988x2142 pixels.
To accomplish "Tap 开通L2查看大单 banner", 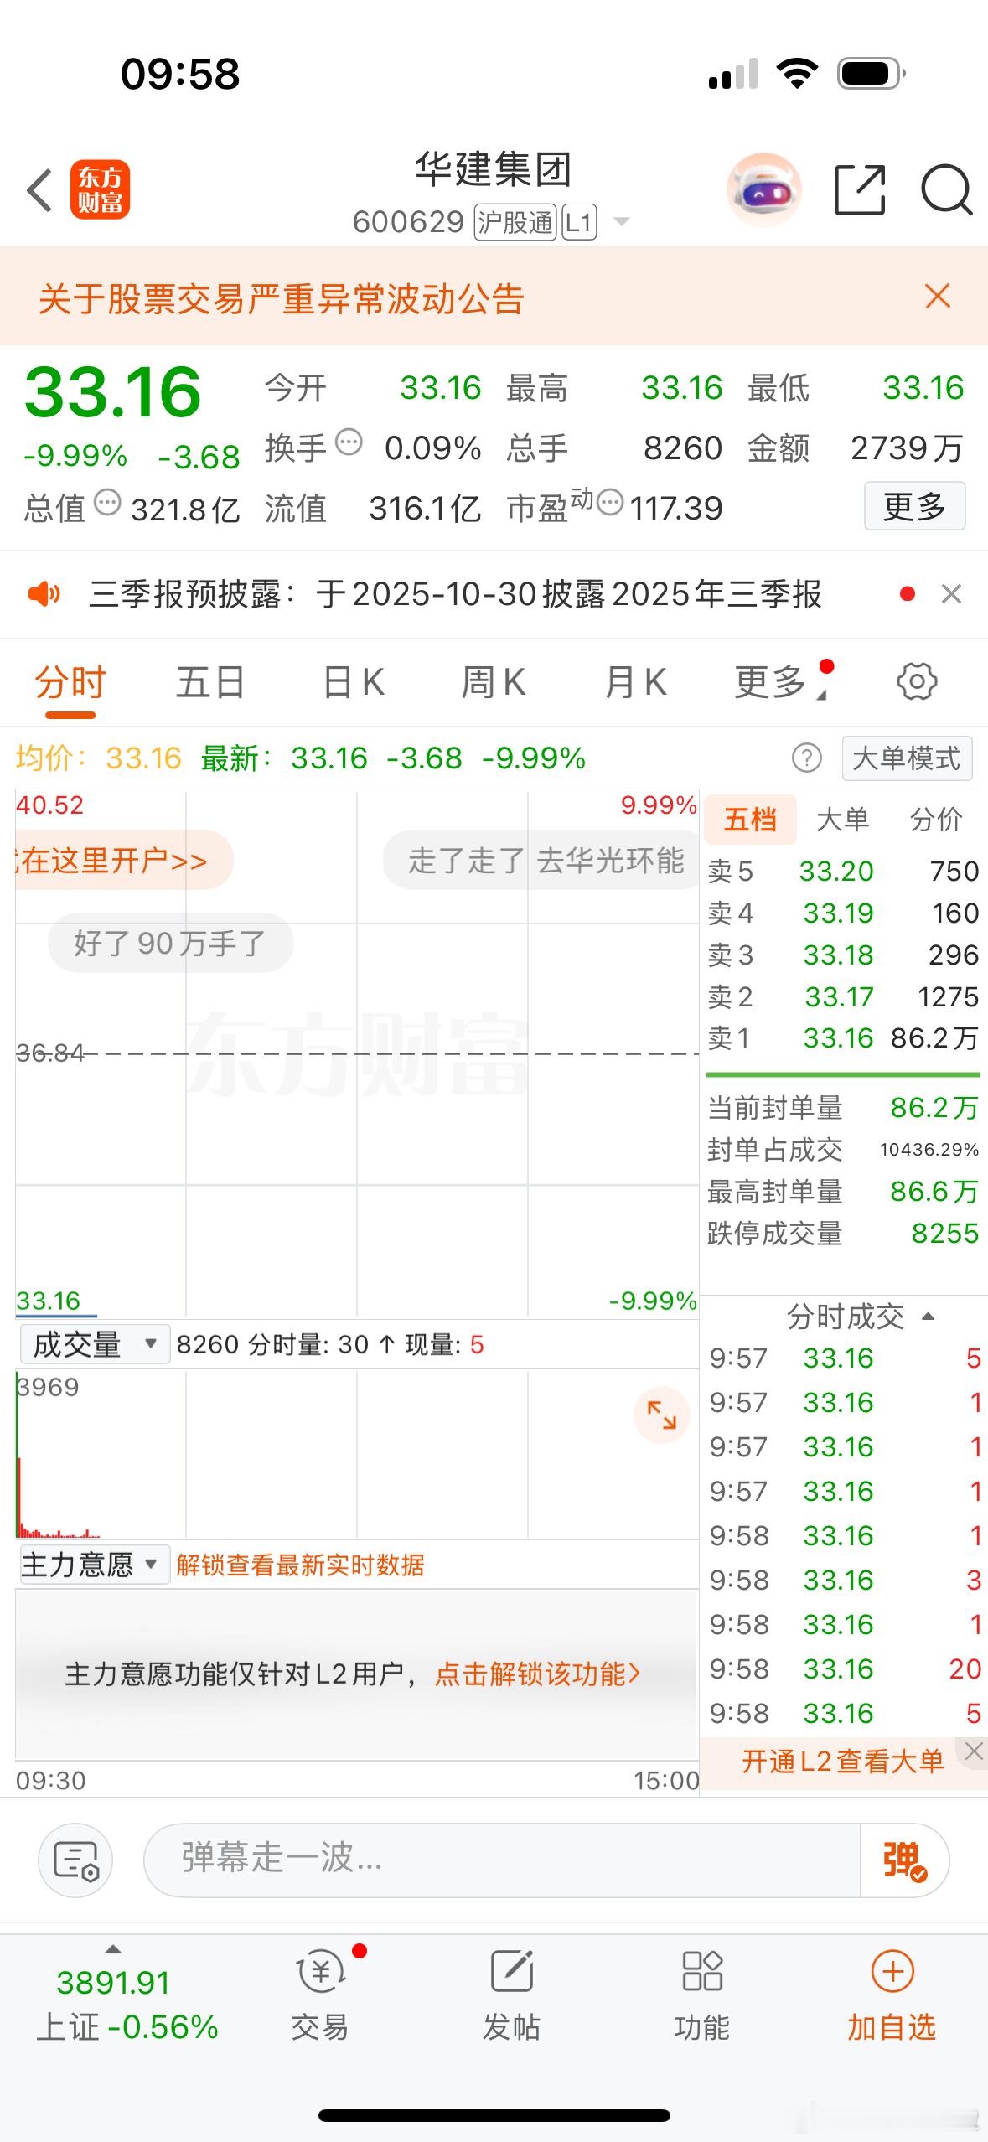I will click(x=842, y=1761).
